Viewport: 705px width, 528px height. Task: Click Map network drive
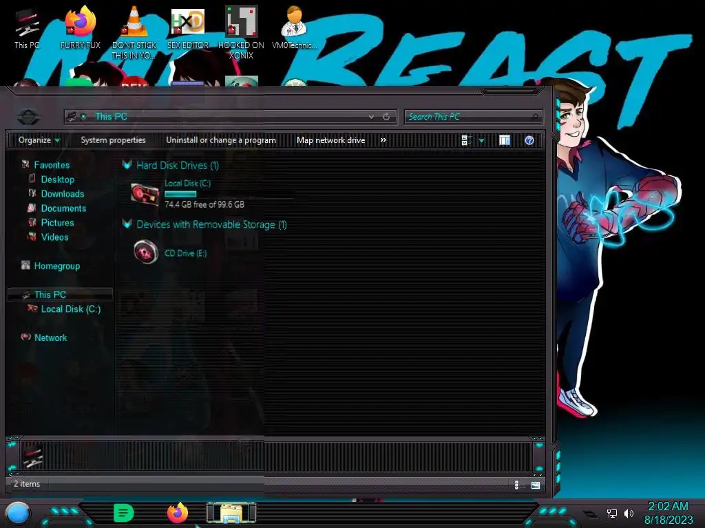(x=331, y=140)
